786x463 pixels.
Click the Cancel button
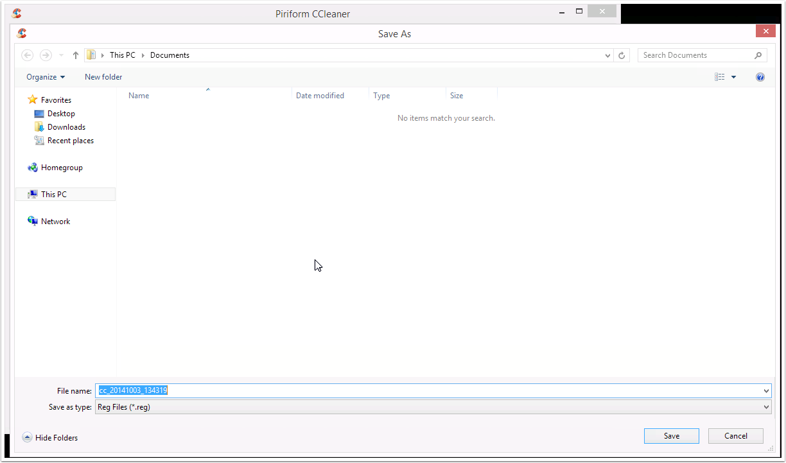click(x=736, y=436)
